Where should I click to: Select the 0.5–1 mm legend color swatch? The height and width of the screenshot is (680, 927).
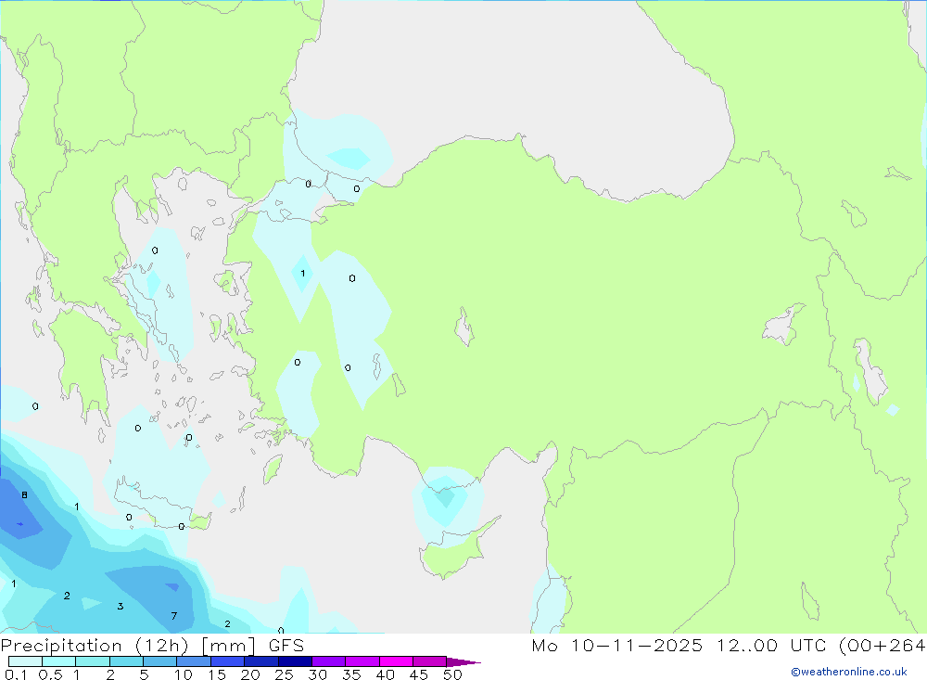point(59,661)
